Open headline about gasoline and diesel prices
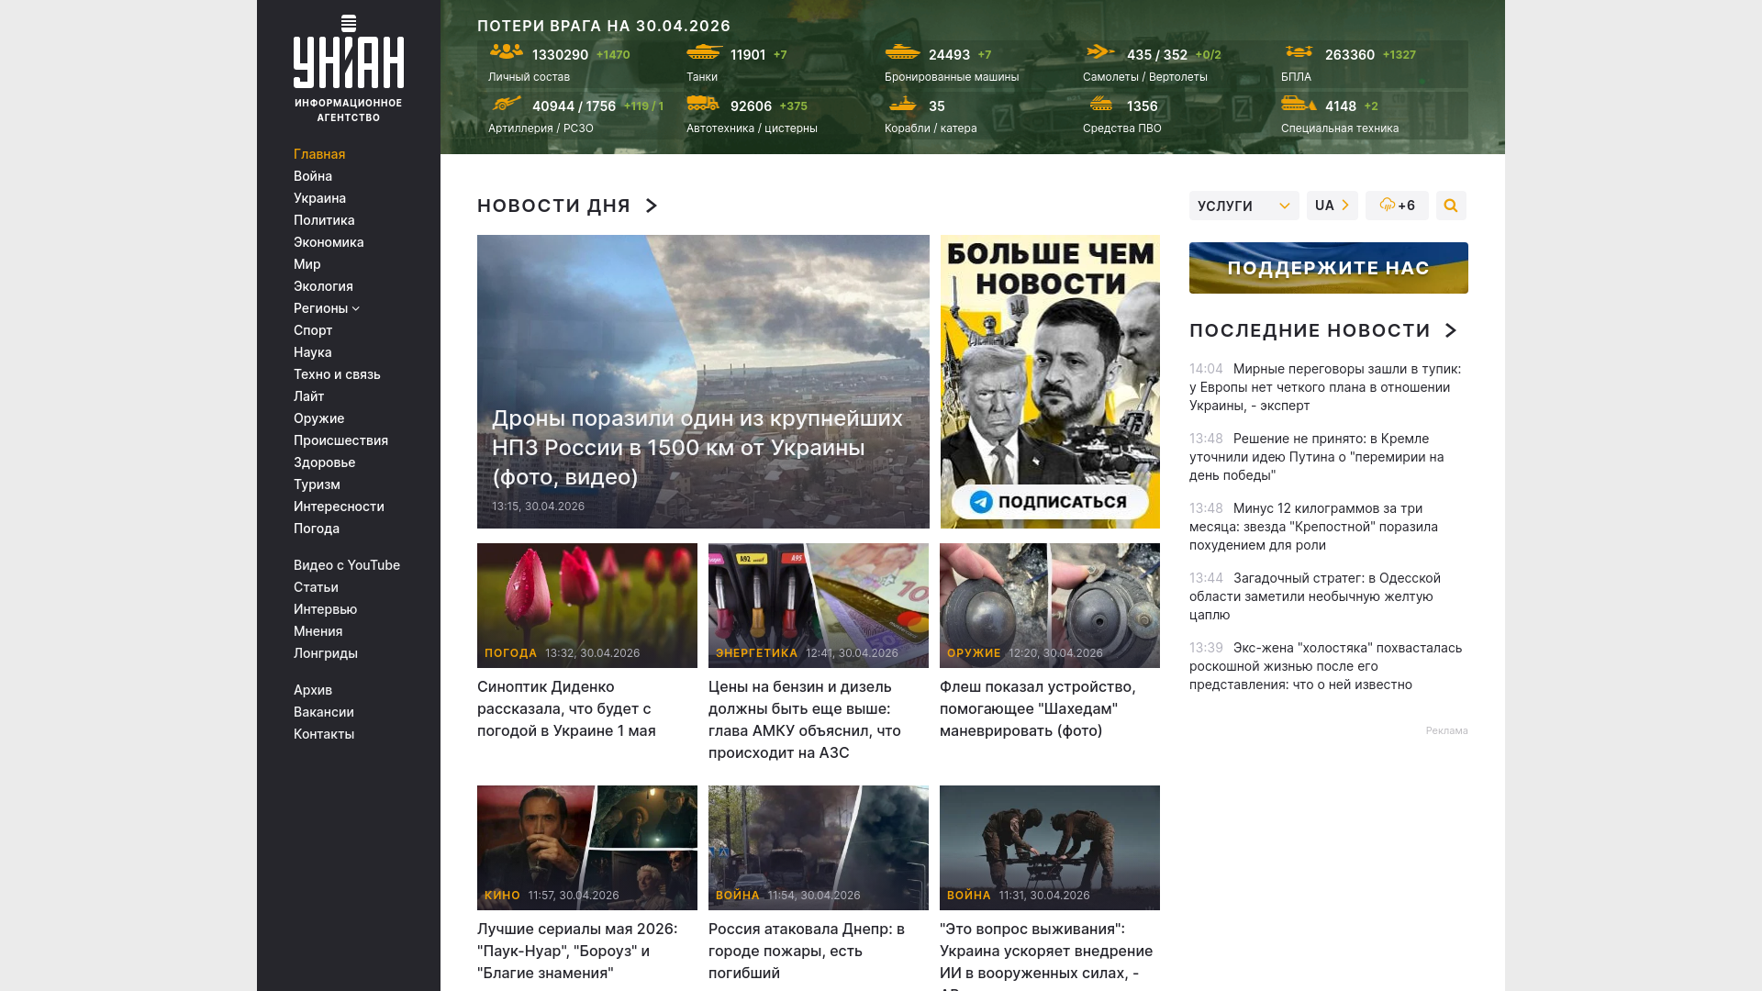 click(805, 719)
